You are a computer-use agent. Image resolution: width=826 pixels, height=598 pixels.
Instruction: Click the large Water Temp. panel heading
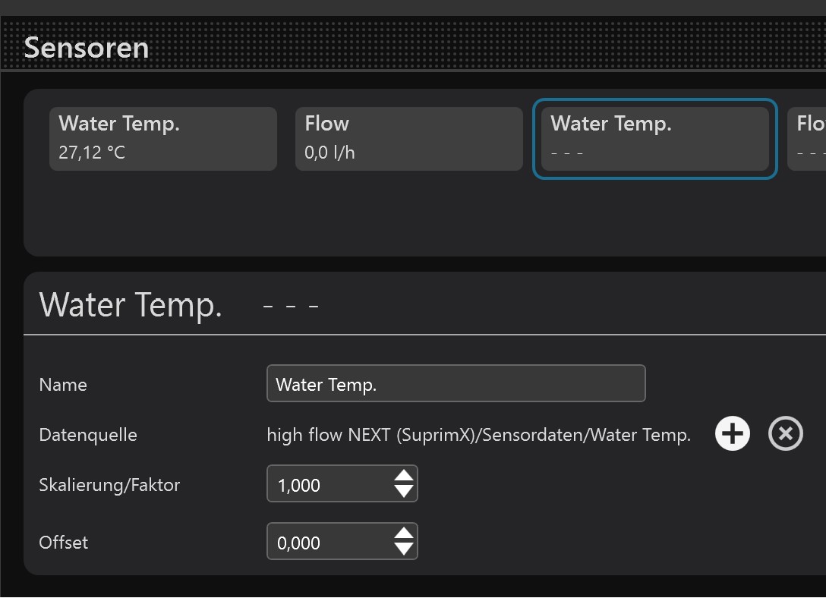(131, 305)
